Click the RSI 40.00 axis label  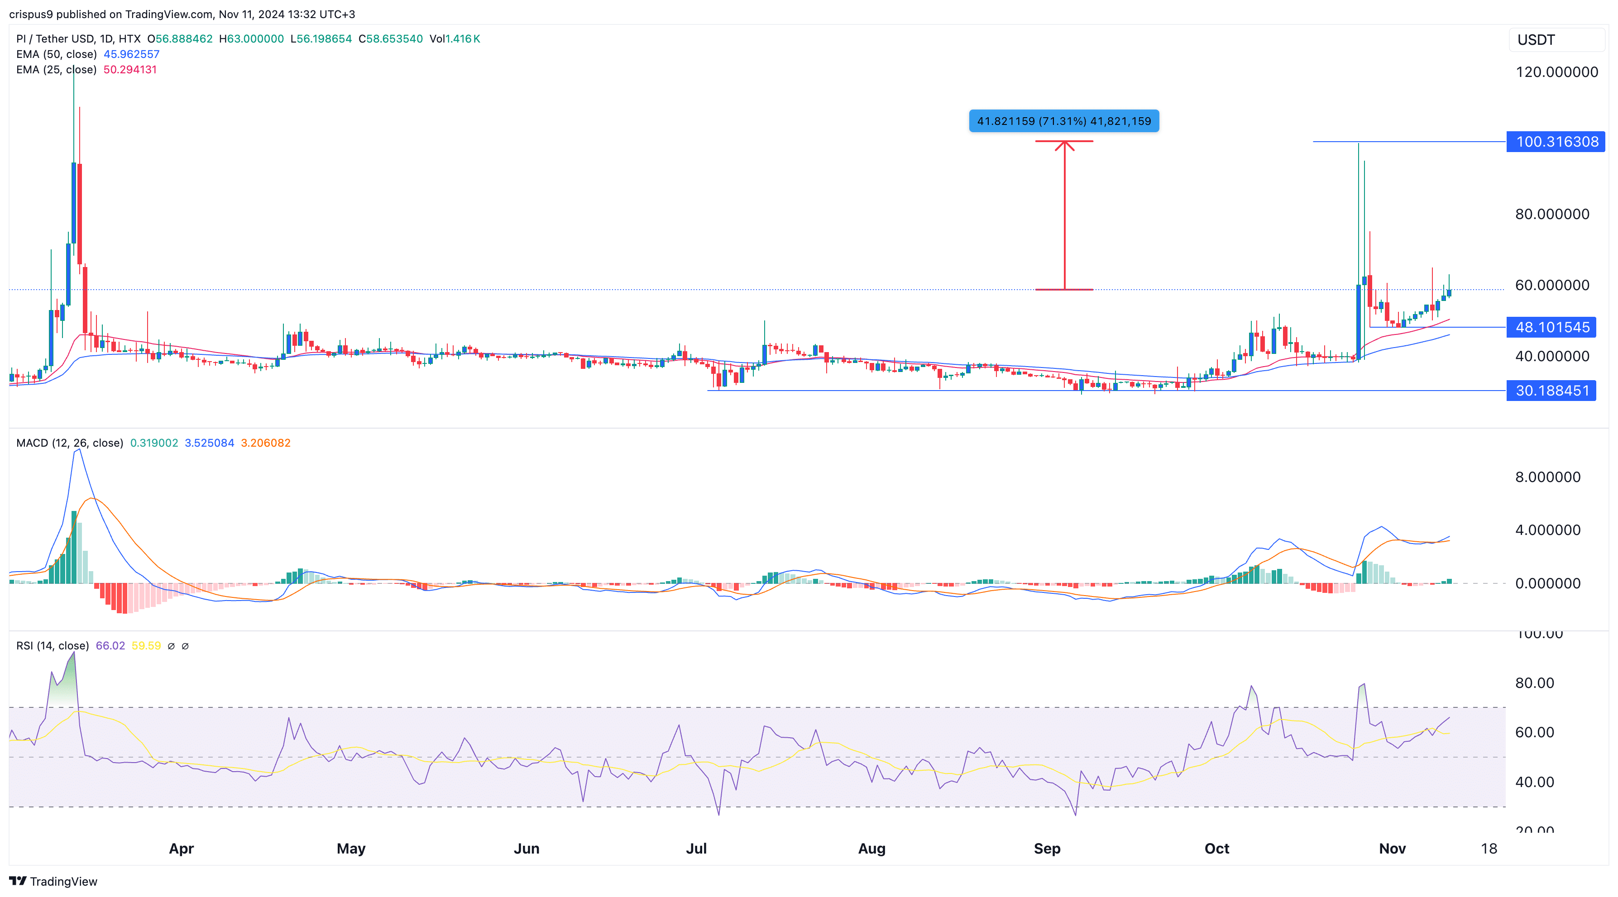(1534, 782)
